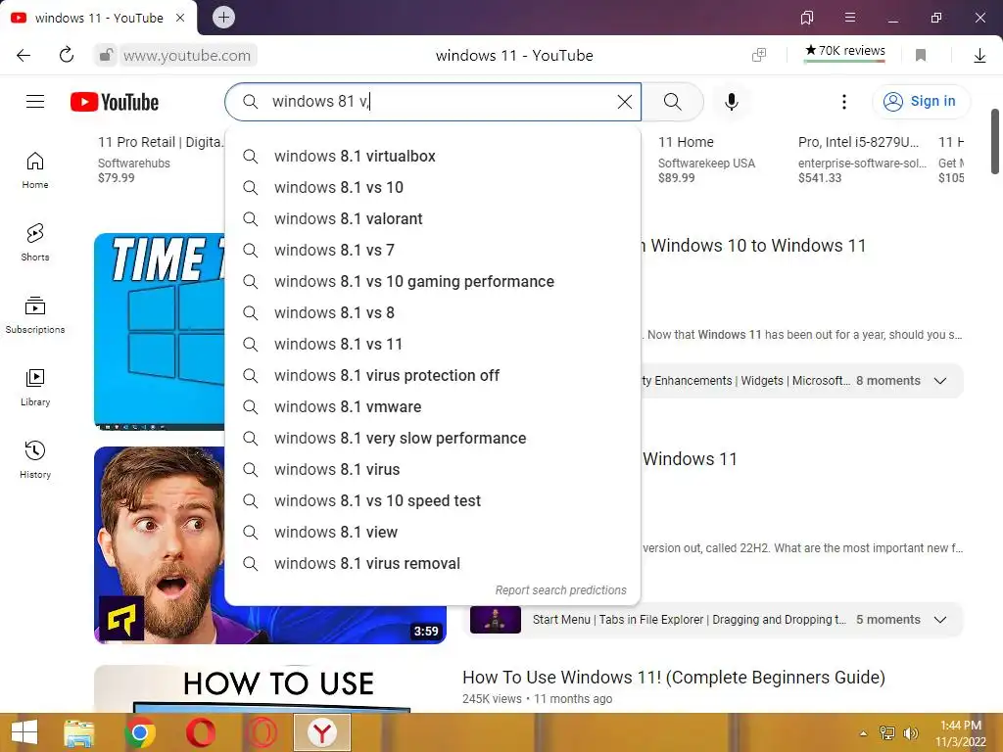Open the YouTube hamburger guide menu
The image size is (1003, 752).
(x=35, y=102)
